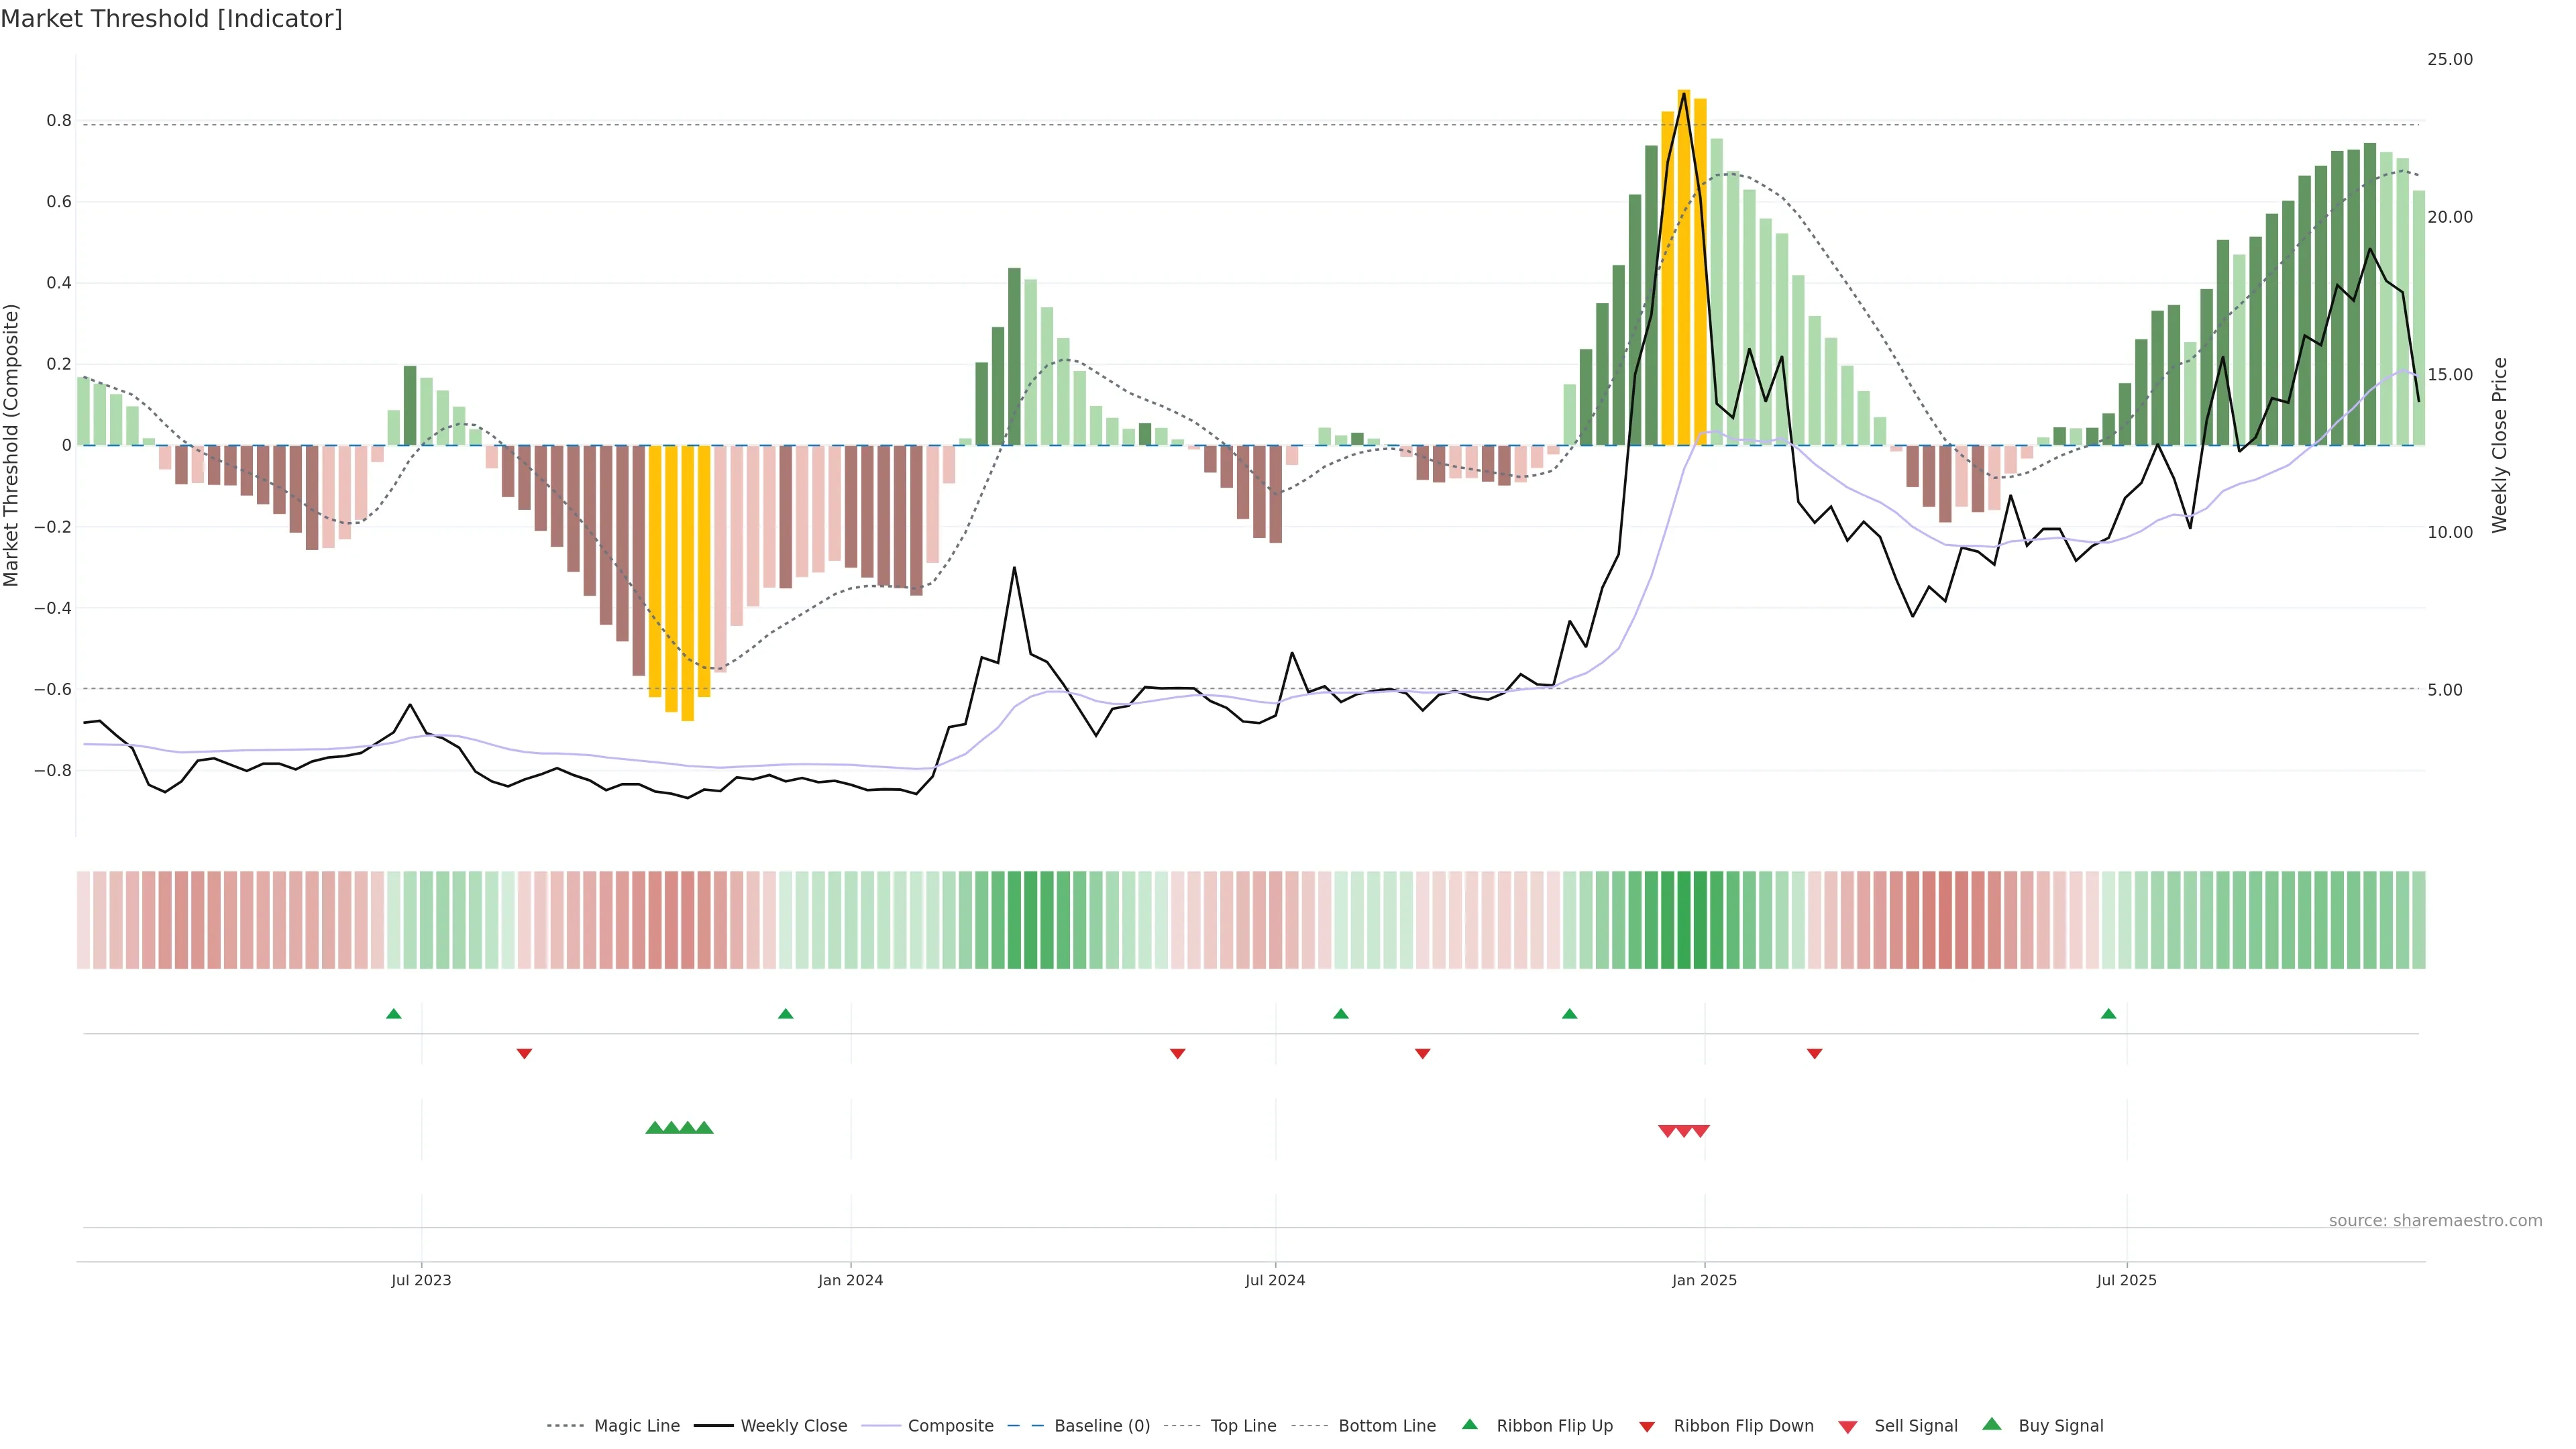The width and height of the screenshot is (2576, 1449).
Task: Click the ribbon flip up marker near Jul 2025
Action: click(x=2108, y=1014)
